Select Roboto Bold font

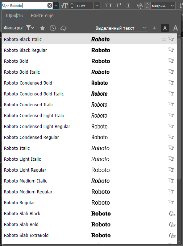pyautogui.click(x=89, y=61)
